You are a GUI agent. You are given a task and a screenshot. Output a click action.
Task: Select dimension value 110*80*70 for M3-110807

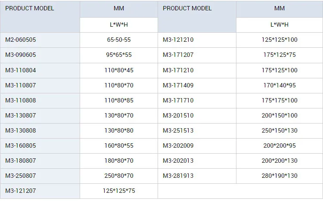tap(119, 85)
